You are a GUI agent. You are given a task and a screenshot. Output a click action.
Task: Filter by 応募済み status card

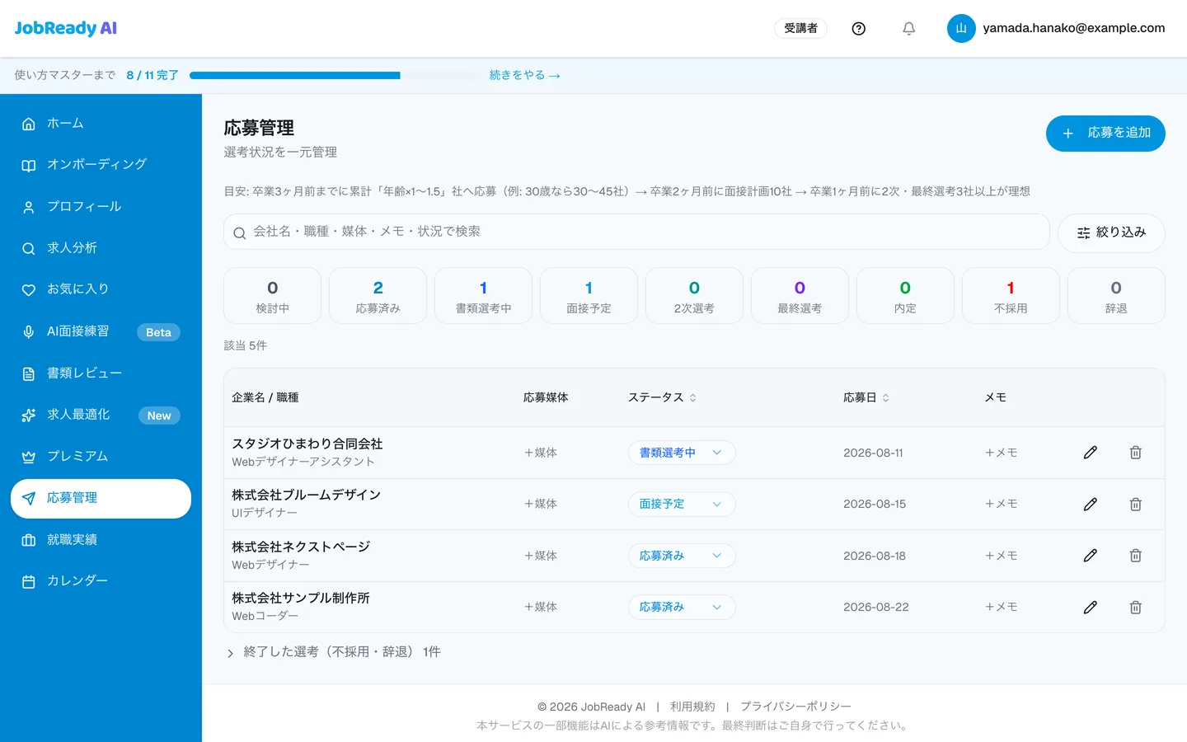click(378, 296)
